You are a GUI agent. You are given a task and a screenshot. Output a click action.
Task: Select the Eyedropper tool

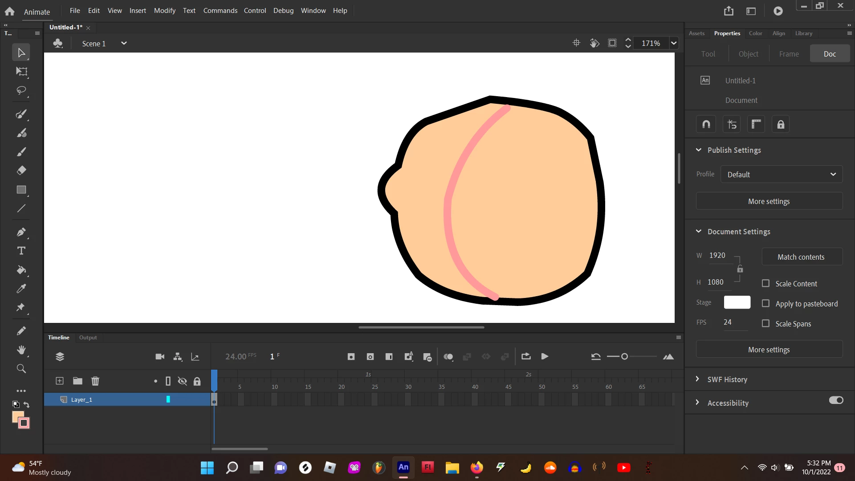click(x=21, y=289)
